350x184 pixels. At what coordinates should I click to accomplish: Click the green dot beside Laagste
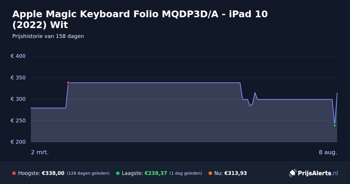point(118,173)
